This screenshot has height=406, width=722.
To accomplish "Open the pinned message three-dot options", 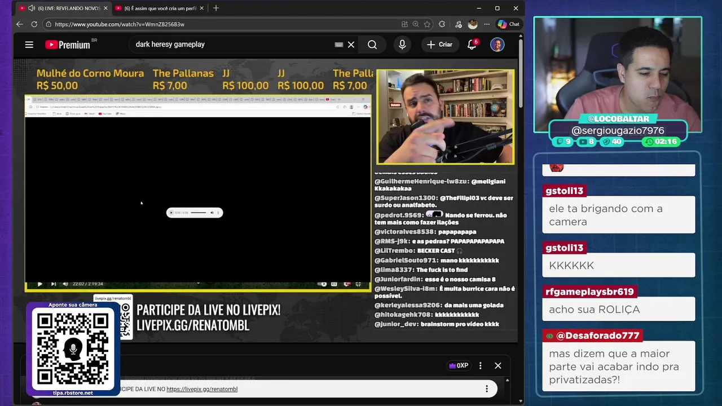I will coord(487,389).
